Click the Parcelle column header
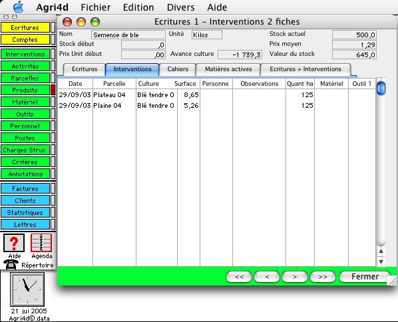The height and width of the screenshot is (322, 398). 114,84
